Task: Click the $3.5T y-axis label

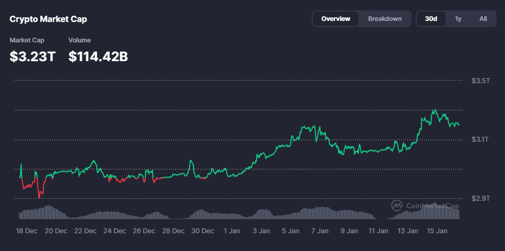Action: click(480, 81)
